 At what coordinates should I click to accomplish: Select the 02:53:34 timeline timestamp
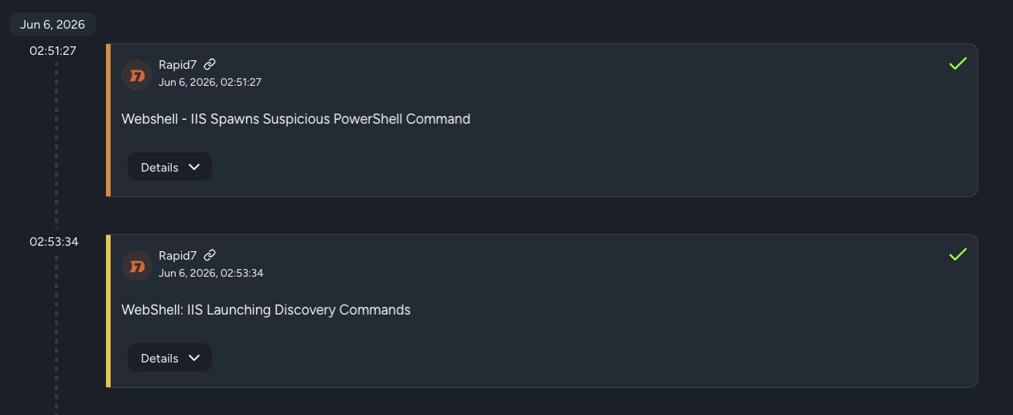[54, 242]
